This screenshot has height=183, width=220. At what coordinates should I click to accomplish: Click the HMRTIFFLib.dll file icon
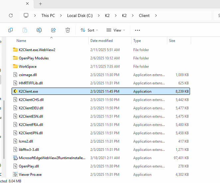pos(15,83)
